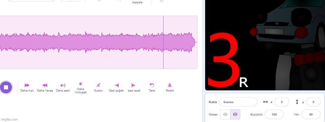Image resolution: width=325 pixels, height=122 pixels.
Task: Click the Büyüklük size field showing 100
Action: pyautogui.click(x=274, y=114)
